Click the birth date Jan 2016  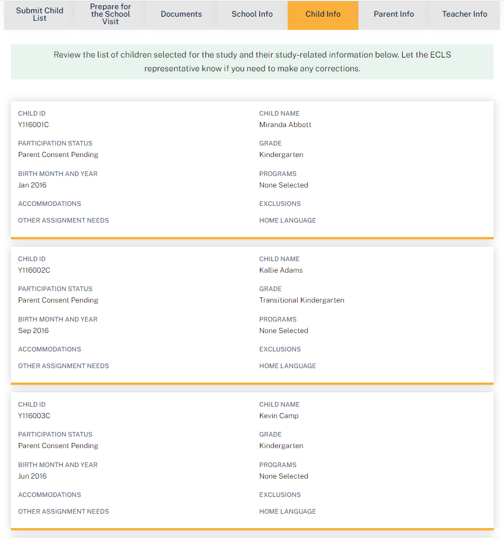pos(32,185)
